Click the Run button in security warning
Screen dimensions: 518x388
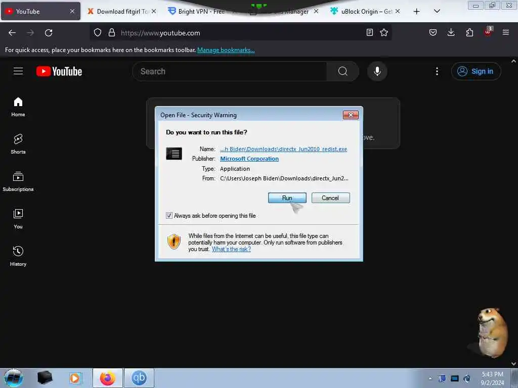click(287, 198)
